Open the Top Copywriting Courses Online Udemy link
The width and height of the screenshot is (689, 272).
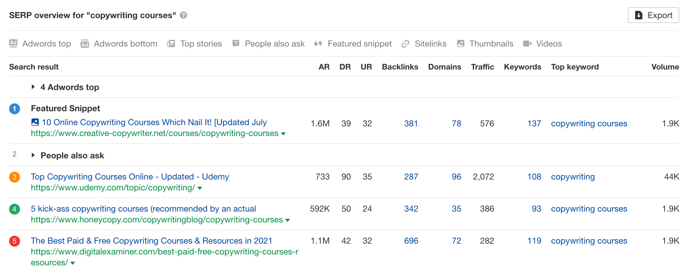[130, 176]
